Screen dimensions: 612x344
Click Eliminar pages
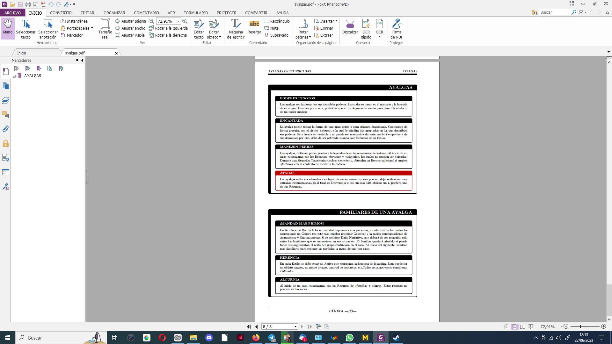(324, 28)
